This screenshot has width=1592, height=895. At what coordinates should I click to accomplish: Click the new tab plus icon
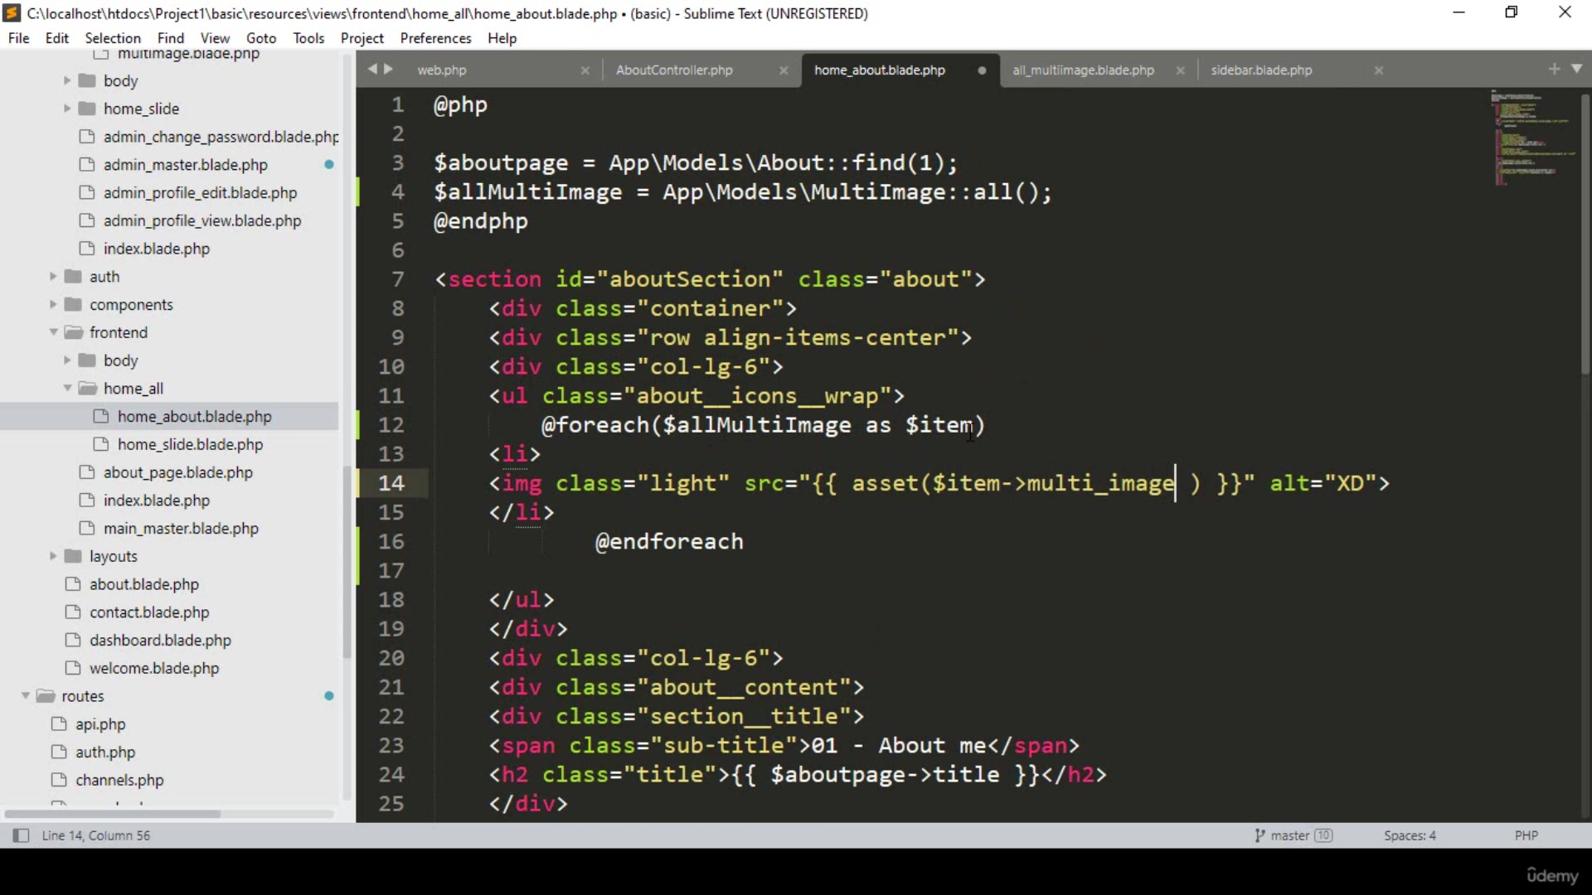click(1554, 70)
